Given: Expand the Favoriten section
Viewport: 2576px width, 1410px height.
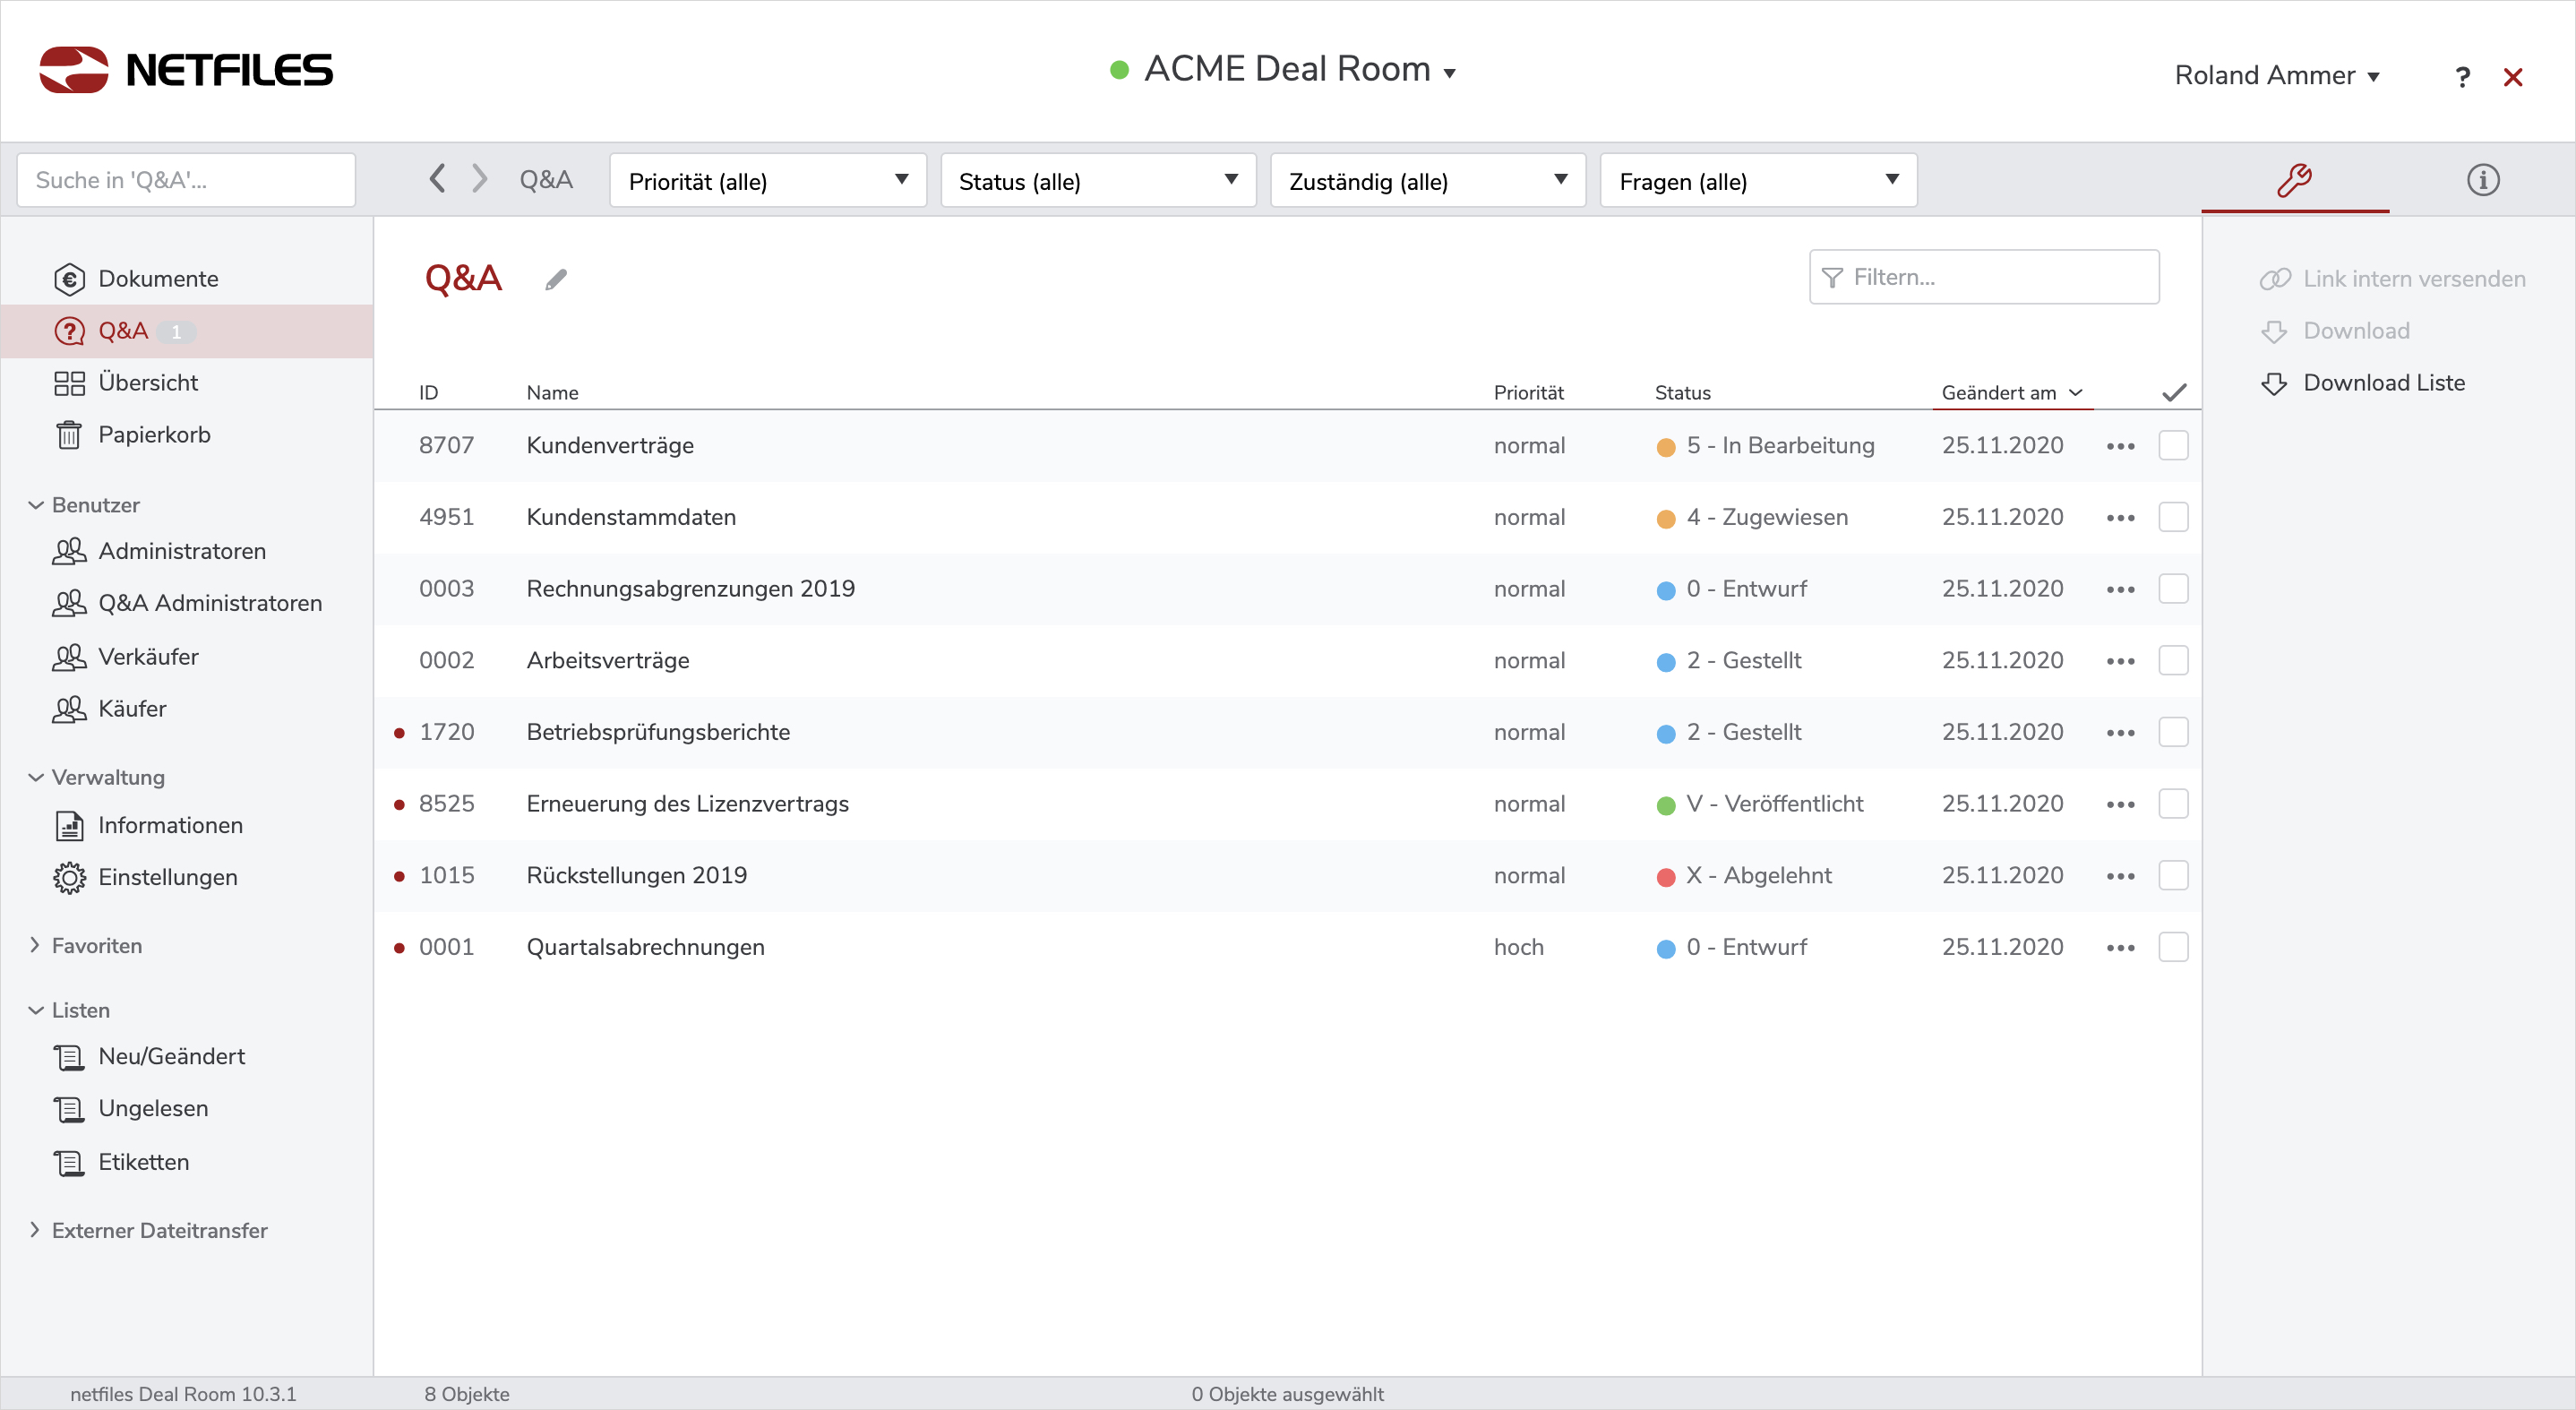Looking at the screenshot, I should (x=96, y=945).
